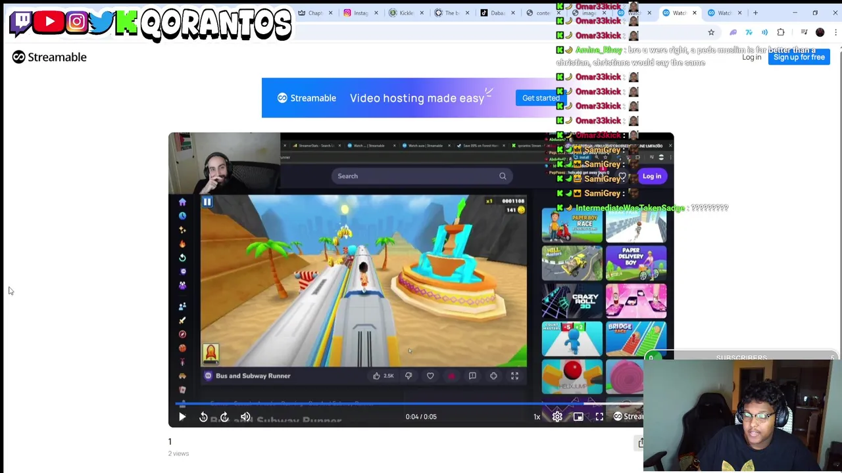Viewport: 842px width, 473px height.
Task: Switch to the Chapt browser tab
Action: click(x=314, y=12)
